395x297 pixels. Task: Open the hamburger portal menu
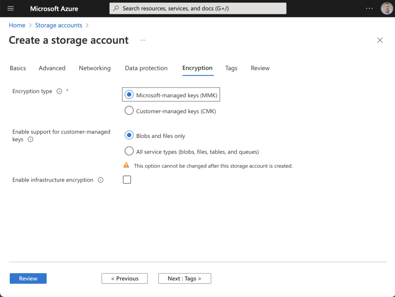click(10, 8)
